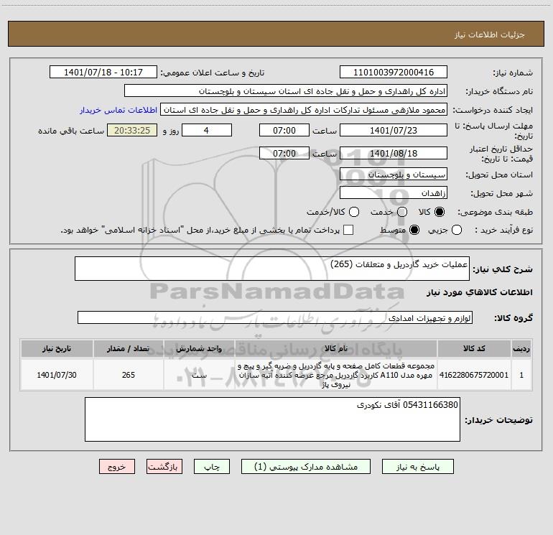Click the price validity date 1401/08/18 field

(x=394, y=153)
